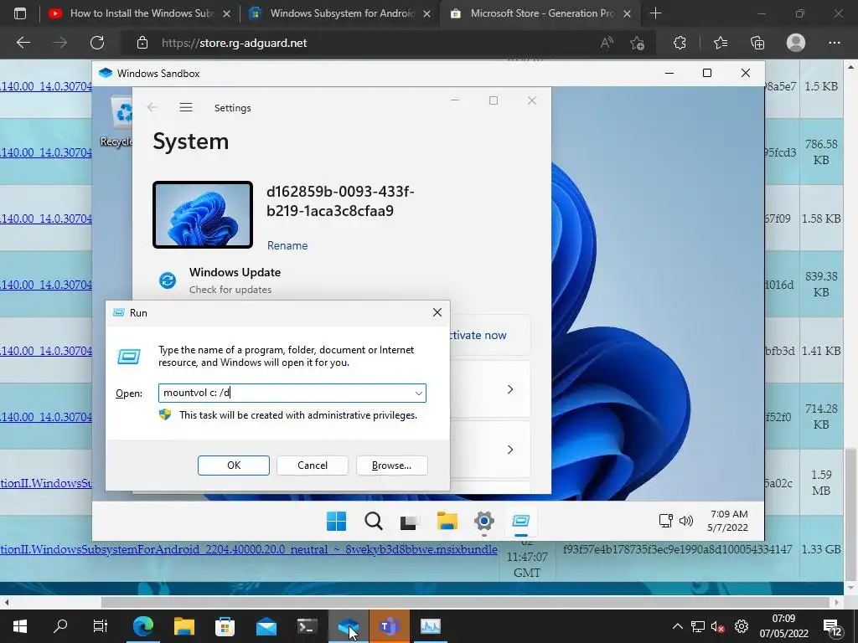Open Browse... in the Run dialog
The height and width of the screenshot is (643, 858).
(392, 466)
